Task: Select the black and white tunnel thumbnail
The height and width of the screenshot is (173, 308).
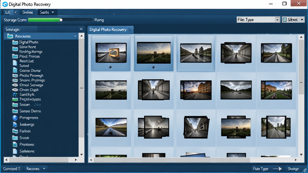Action: coord(154,127)
